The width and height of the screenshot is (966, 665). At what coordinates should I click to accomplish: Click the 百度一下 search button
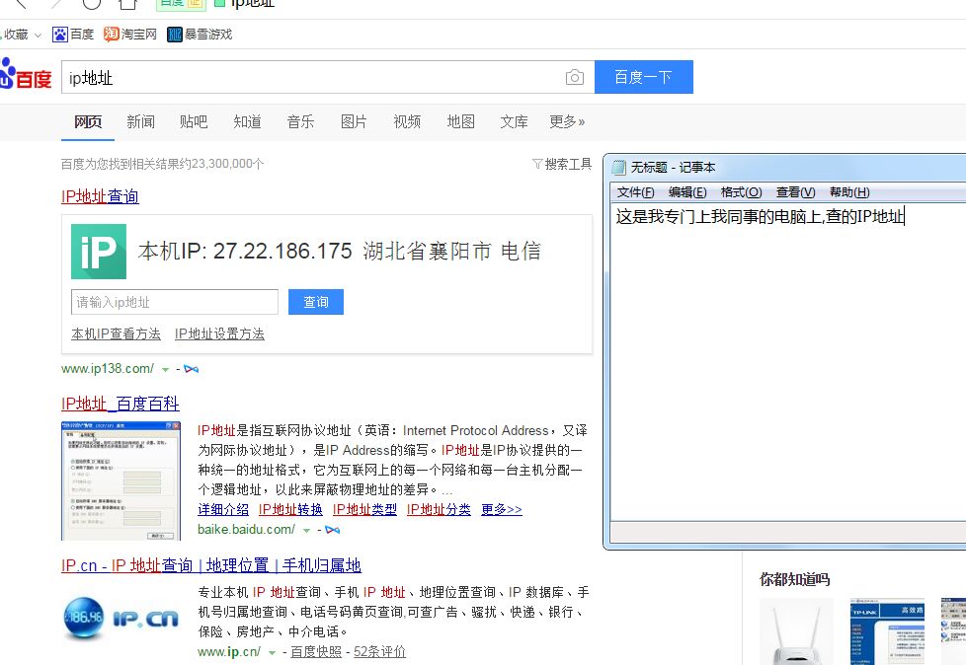click(644, 76)
